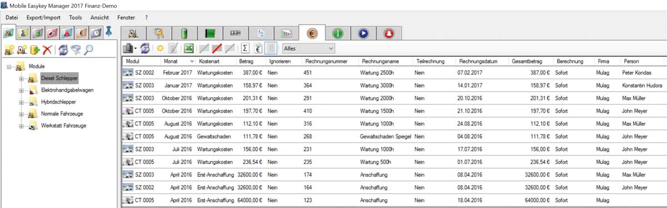
Task: Click the second add-forklift star icon
Action: pos(23,49)
